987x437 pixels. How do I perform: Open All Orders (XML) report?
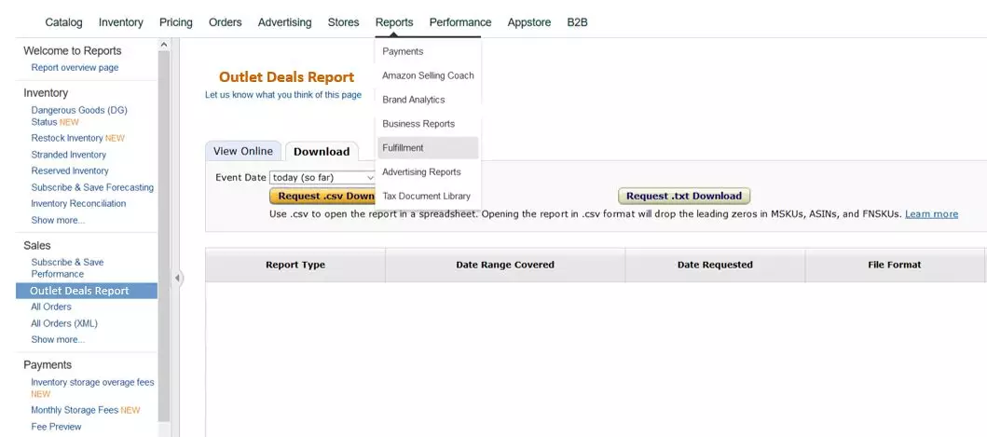point(64,323)
